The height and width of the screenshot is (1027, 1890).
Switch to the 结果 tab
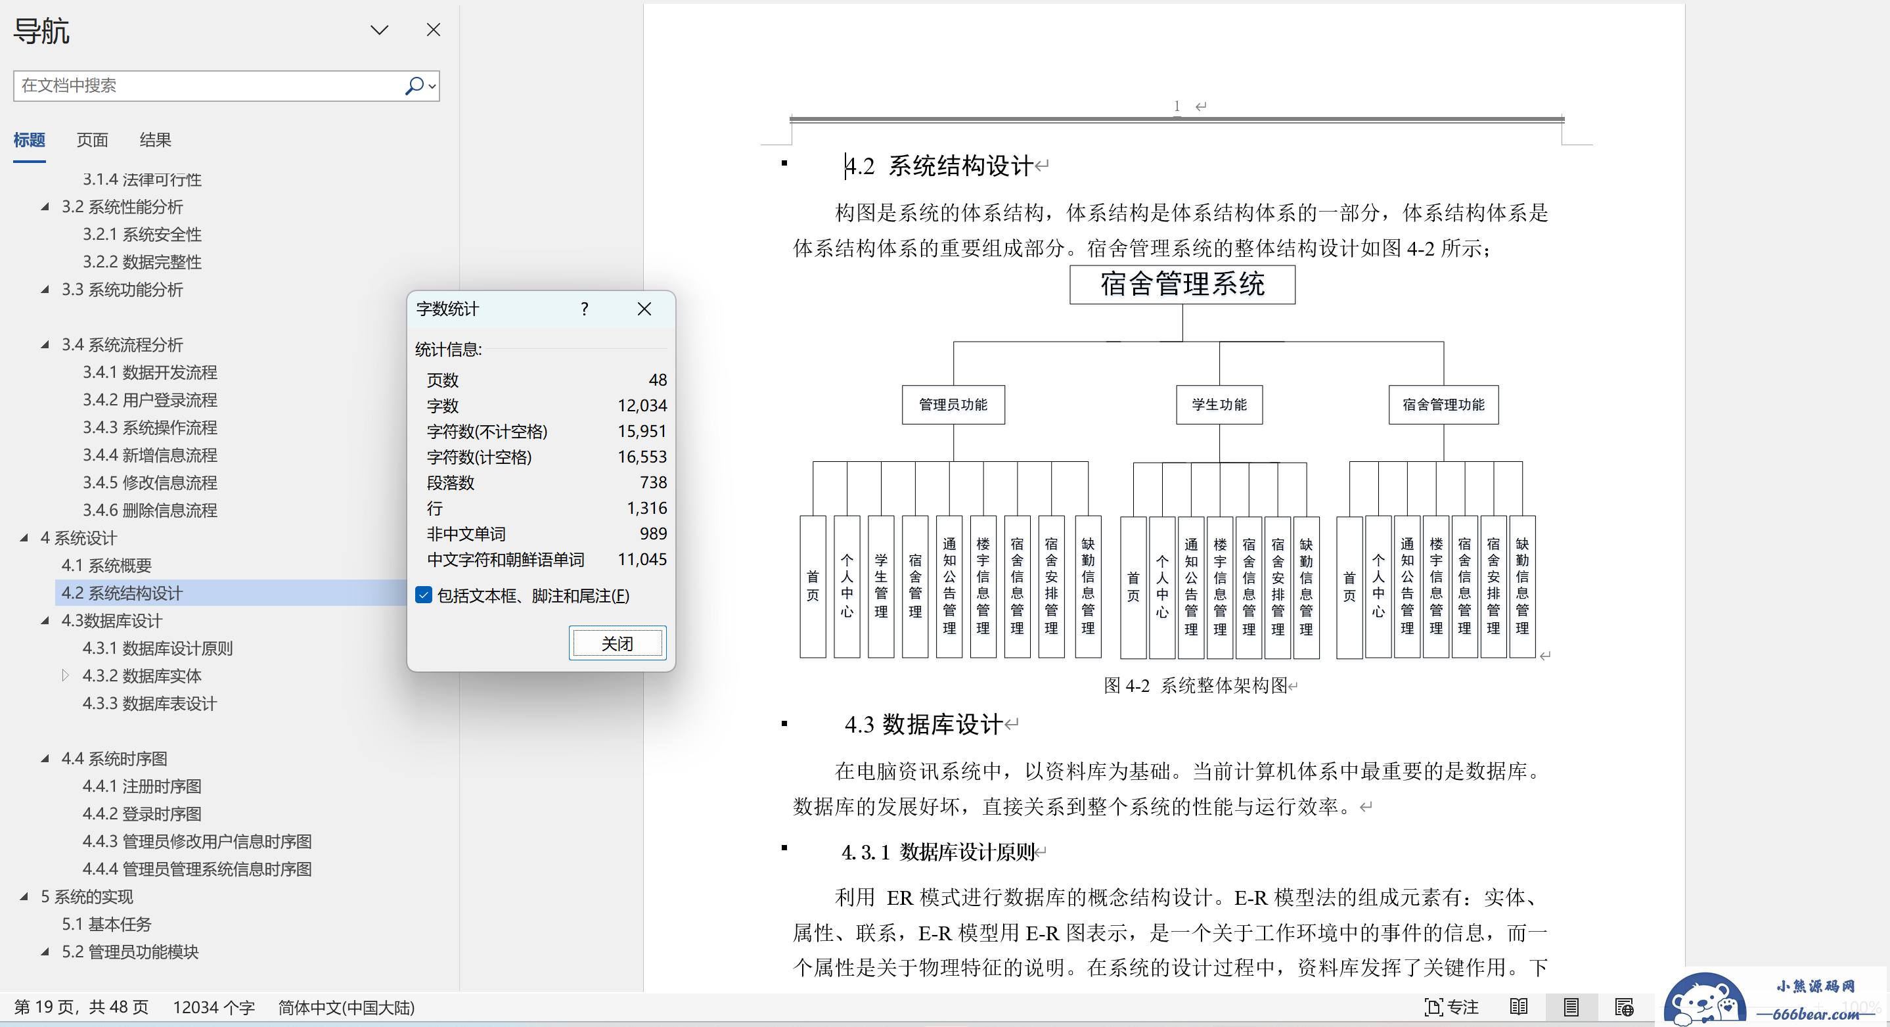coord(155,139)
